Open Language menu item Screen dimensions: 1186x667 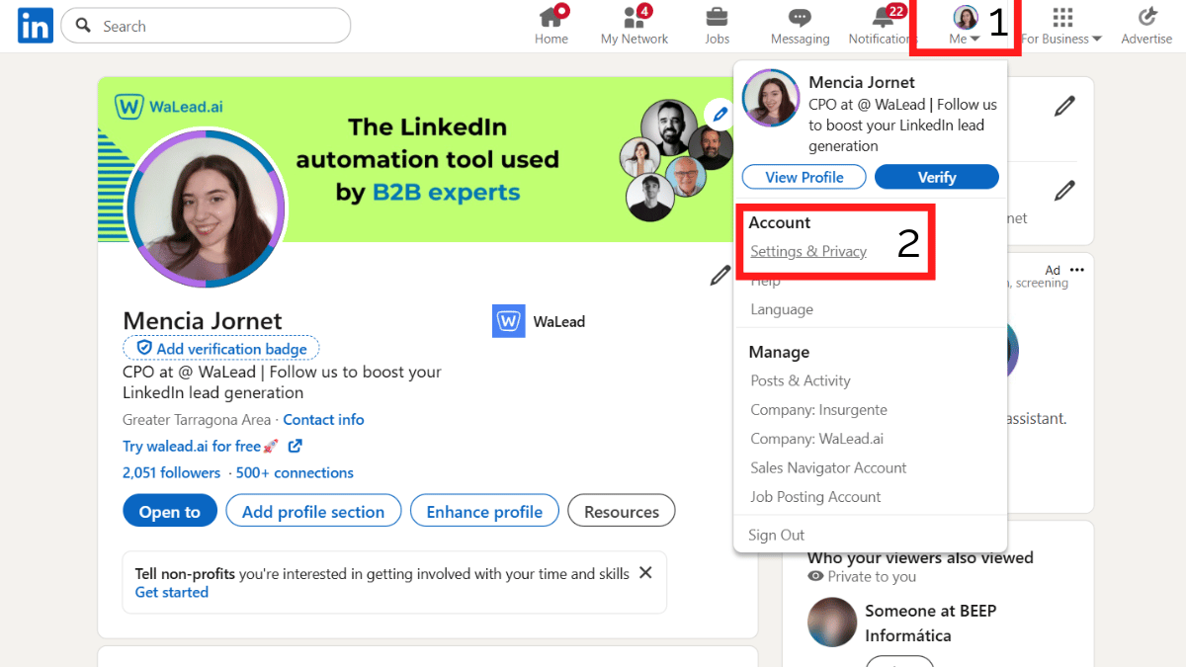tap(782, 309)
